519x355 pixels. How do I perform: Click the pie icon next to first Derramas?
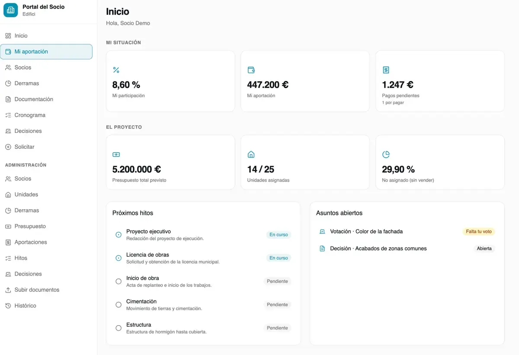(8, 83)
